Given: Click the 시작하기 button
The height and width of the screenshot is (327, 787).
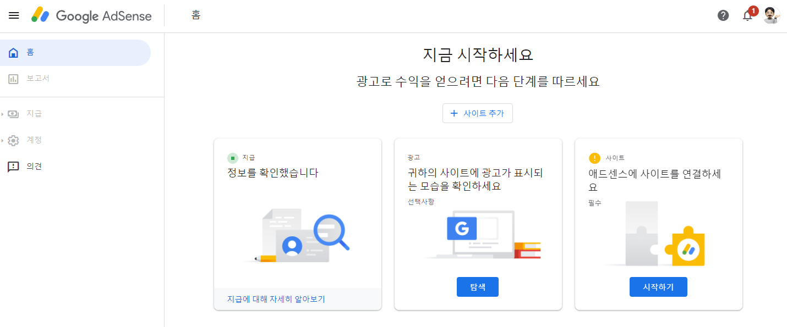Looking at the screenshot, I should (658, 287).
